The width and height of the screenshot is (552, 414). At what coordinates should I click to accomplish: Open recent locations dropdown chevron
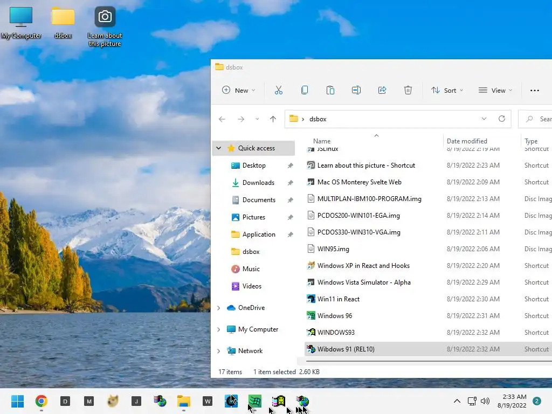click(257, 119)
